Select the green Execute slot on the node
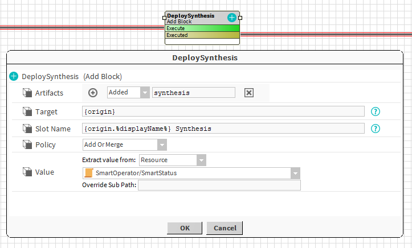Screen dimensions: 412x248 click(x=202, y=28)
